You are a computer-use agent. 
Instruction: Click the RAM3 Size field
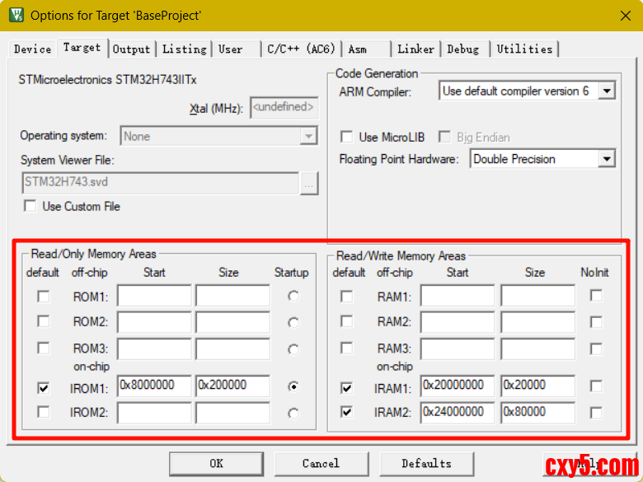(x=537, y=349)
